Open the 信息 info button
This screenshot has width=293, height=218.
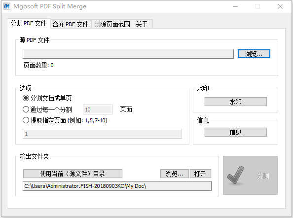[x=236, y=132]
